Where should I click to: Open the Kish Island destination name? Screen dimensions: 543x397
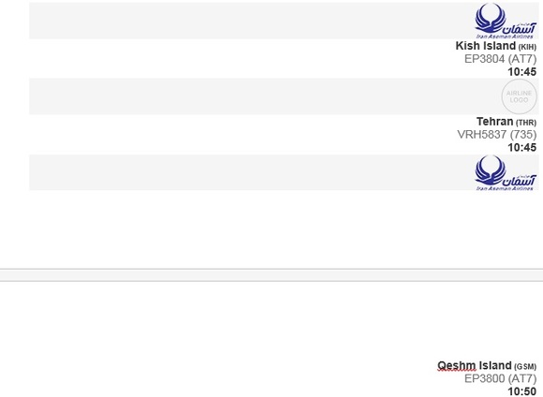486,46
